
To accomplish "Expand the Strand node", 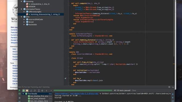I will (24, 22).
